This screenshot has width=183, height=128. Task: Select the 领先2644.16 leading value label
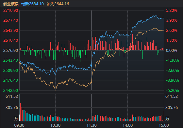click(x=58, y=4)
